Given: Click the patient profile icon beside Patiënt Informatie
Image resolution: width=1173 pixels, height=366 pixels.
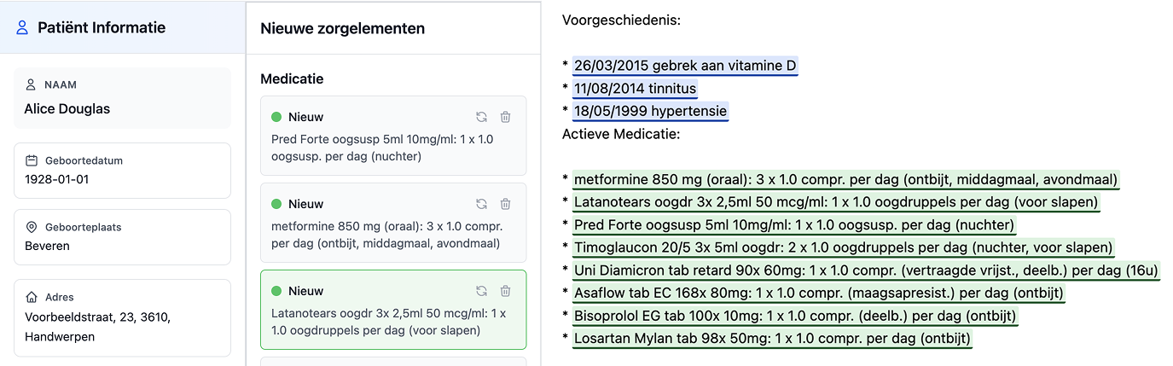Looking at the screenshot, I should (x=23, y=28).
